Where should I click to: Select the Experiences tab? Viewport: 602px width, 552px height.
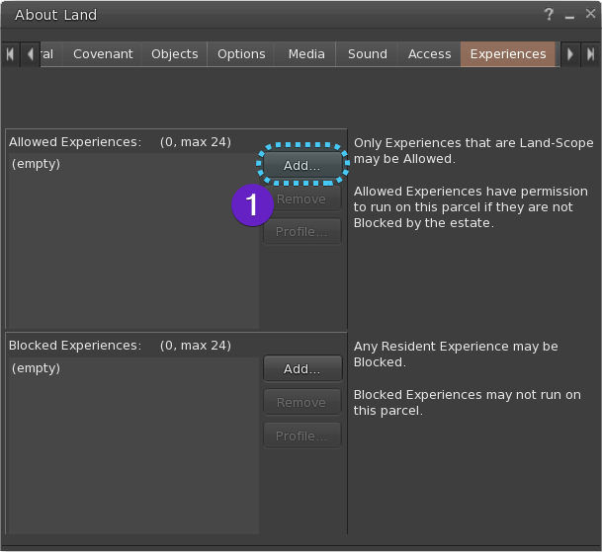pos(507,54)
